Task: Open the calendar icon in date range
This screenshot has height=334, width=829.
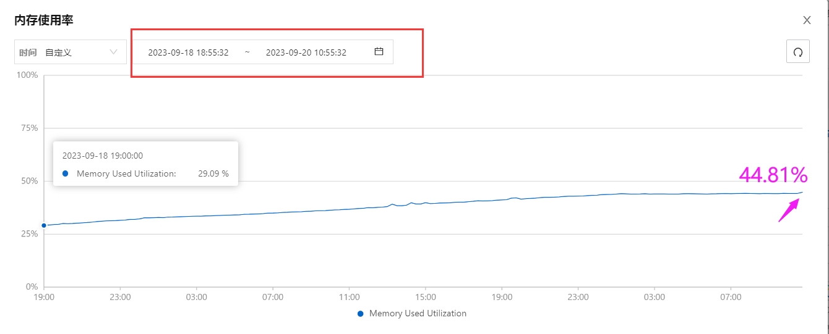Action: click(379, 52)
